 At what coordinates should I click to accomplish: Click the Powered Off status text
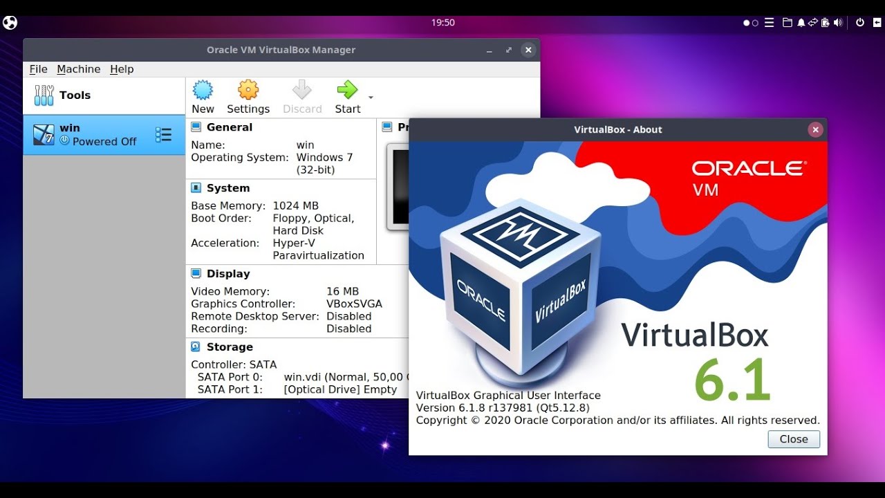click(x=104, y=142)
